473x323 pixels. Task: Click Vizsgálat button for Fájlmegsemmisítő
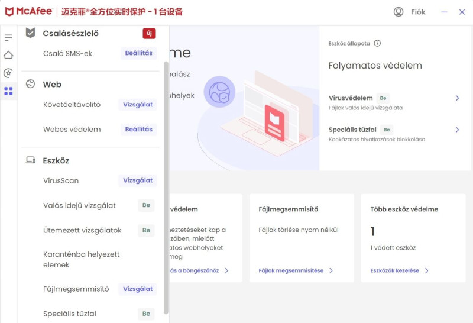coord(138,289)
